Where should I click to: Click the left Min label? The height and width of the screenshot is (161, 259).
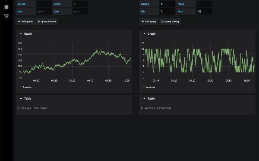[19, 12]
